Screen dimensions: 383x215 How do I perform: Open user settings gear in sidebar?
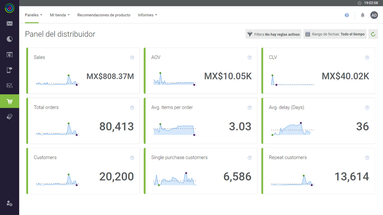pyautogui.click(x=10, y=204)
